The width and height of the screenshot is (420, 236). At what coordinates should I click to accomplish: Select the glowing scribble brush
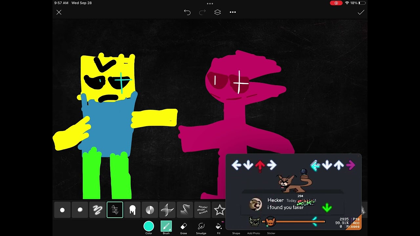97,210
